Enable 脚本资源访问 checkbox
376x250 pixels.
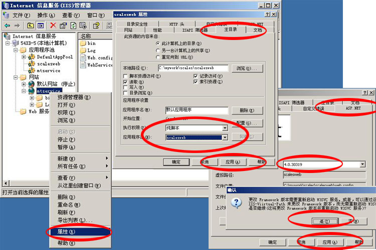[x=125, y=76]
